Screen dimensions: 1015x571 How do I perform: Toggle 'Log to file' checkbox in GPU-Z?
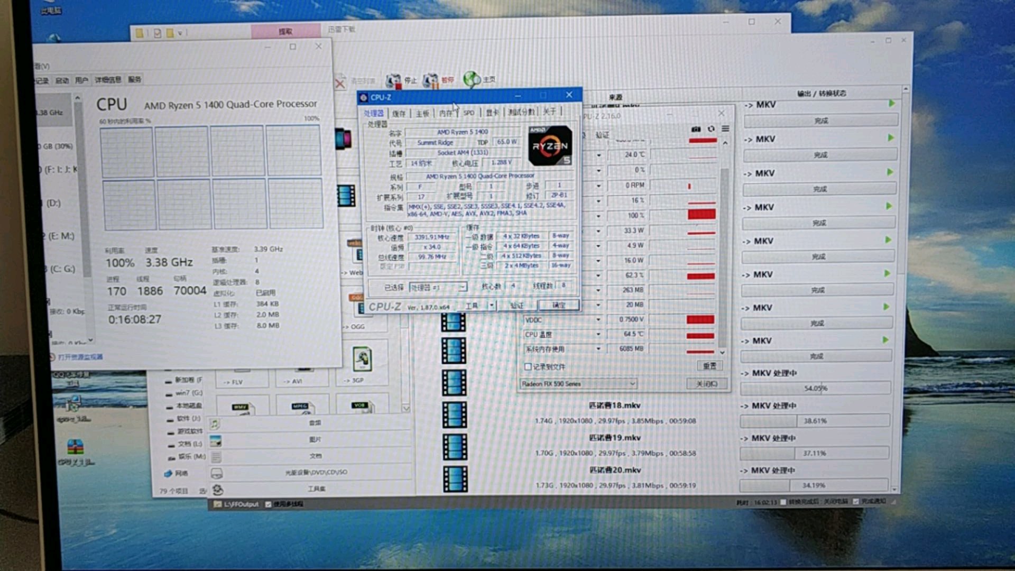click(527, 367)
